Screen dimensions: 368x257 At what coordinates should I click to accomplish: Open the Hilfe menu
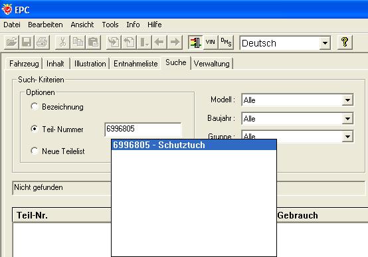(x=154, y=25)
